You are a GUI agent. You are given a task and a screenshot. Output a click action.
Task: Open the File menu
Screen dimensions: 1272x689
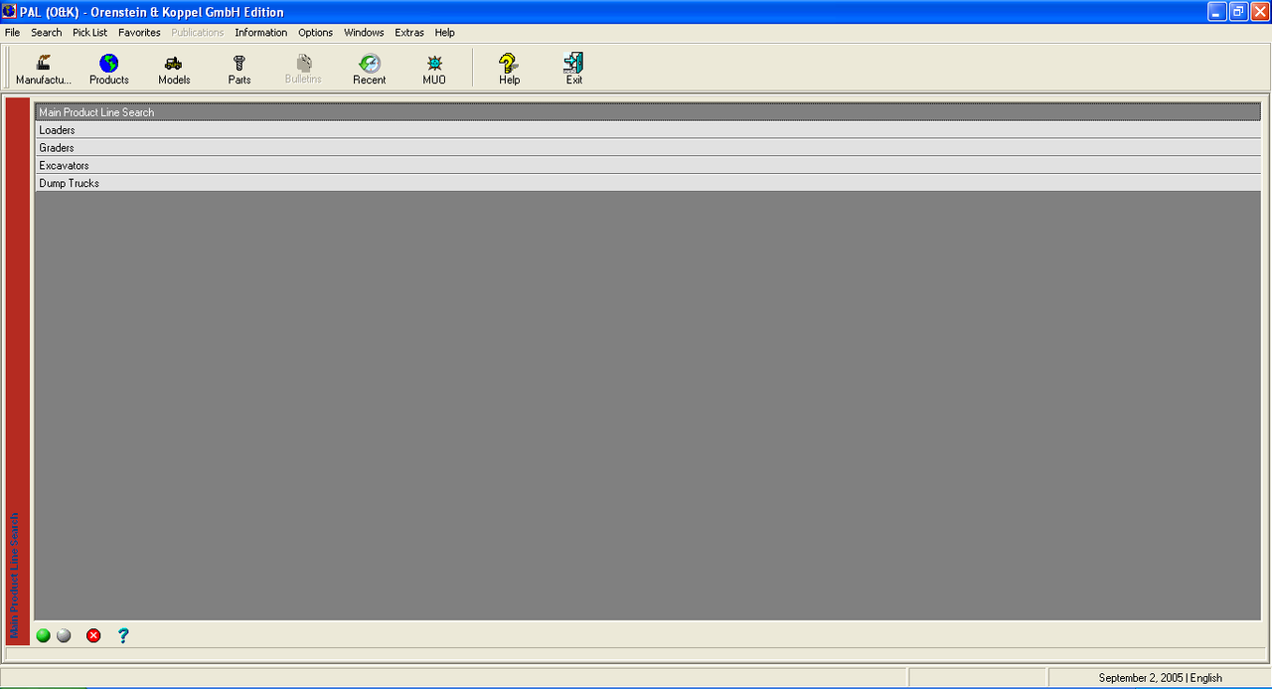point(12,33)
